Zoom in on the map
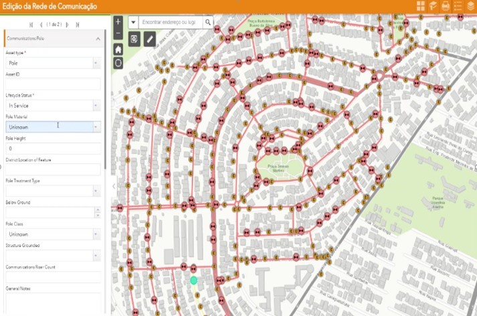477x316 pixels. coord(118,22)
